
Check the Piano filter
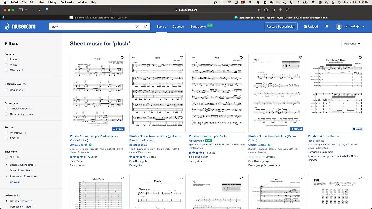(6, 59)
